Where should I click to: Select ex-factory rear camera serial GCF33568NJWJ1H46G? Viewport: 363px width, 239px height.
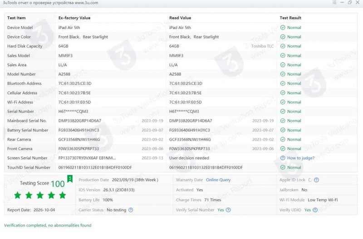79,139
